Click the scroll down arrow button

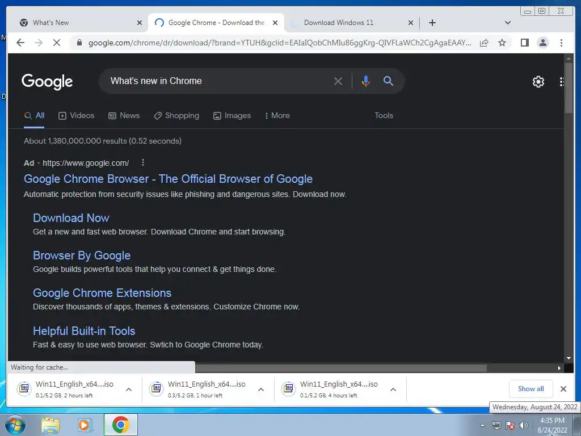click(x=569, y=358)
